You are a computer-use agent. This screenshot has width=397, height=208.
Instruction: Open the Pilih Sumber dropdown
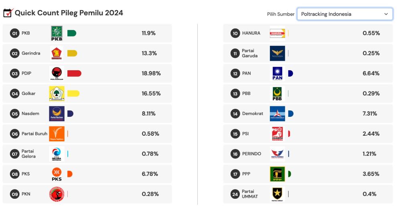pos(344,14)
